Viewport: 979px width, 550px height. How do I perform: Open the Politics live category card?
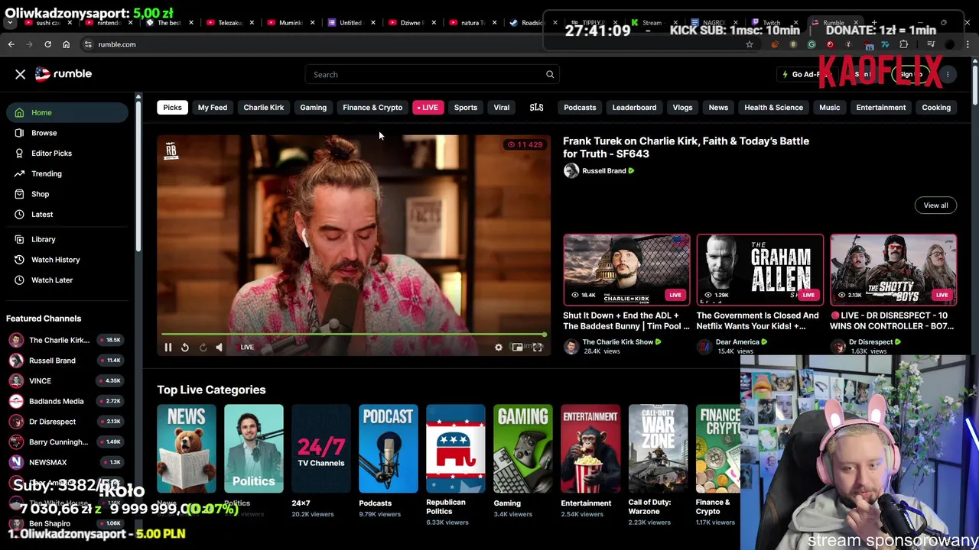coord(254,449)
